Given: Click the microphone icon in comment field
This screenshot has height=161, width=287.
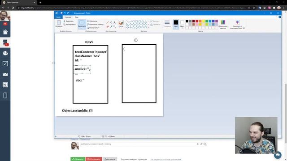Looking at the screenshot, I should [198, 144].
